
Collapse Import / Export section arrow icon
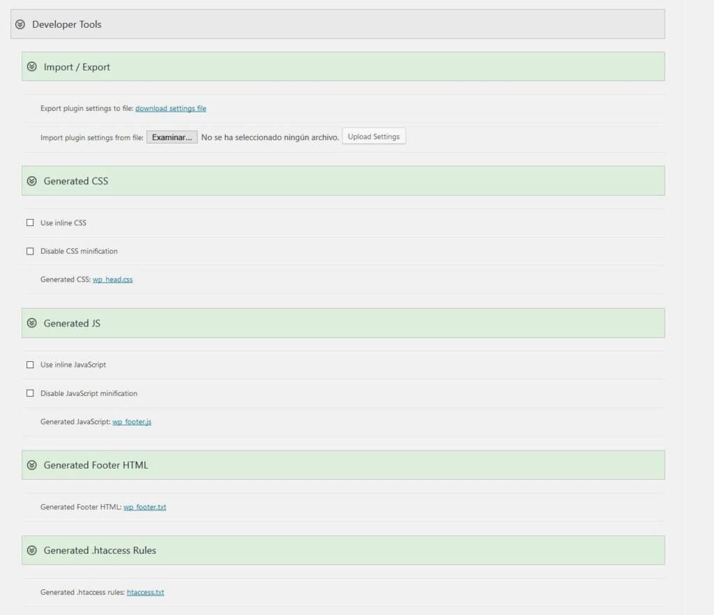(32, 67)
